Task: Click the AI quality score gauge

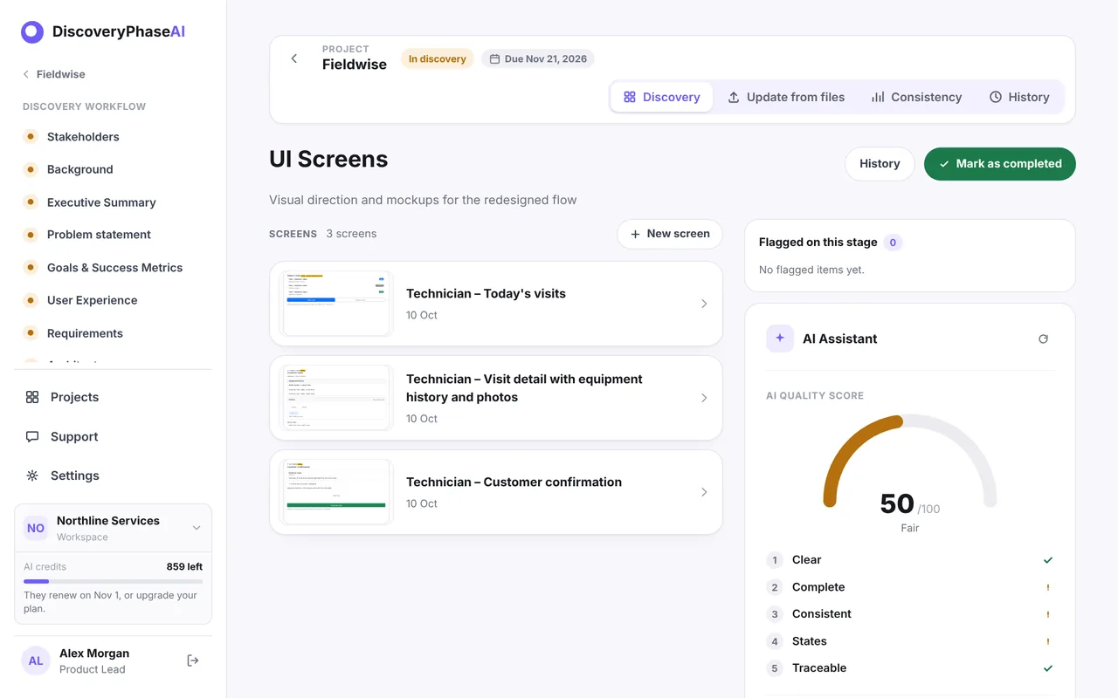Action: click(x=910, y=461)
